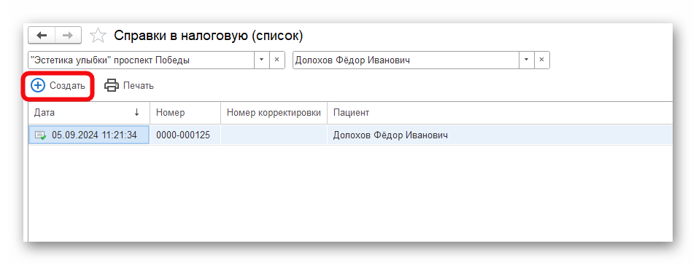Click the number cell 0000-000125
Viewport: 696px width, 265px height.
coord(185,135)
